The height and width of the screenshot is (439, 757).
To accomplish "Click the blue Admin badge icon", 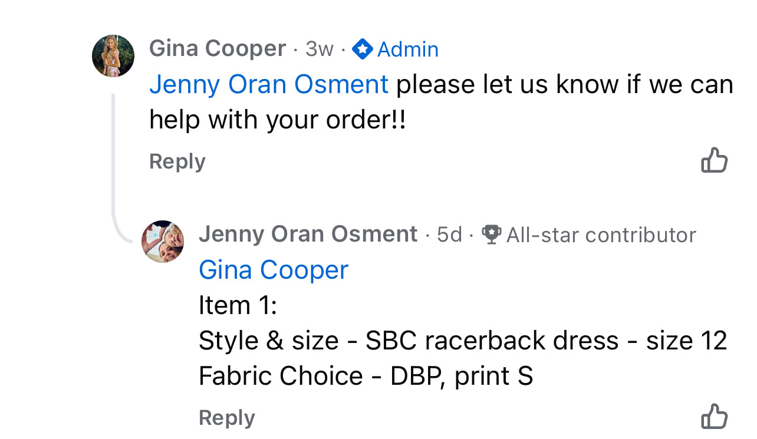I will pos(362,49).
